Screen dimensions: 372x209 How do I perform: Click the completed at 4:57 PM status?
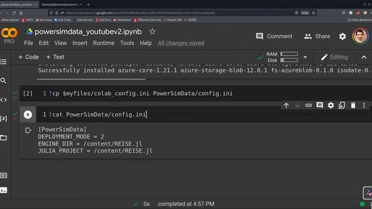tap(186, 204)
